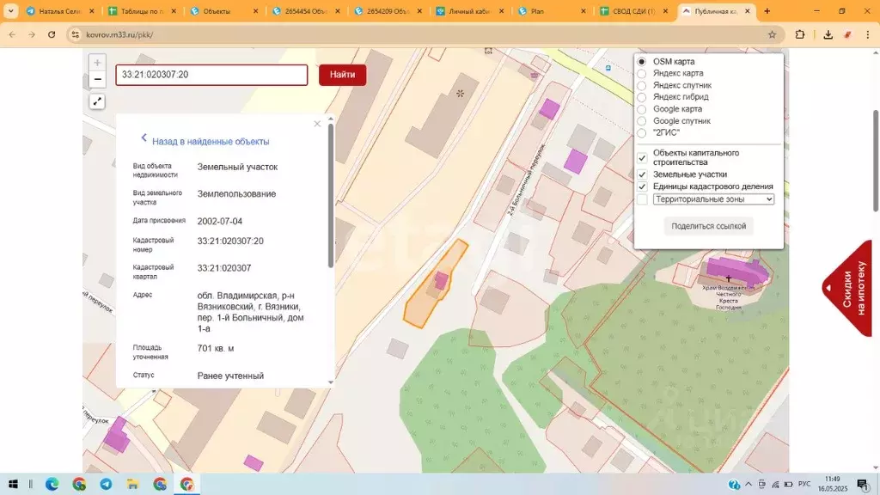Click the cadastral number search field

[211, 75]
